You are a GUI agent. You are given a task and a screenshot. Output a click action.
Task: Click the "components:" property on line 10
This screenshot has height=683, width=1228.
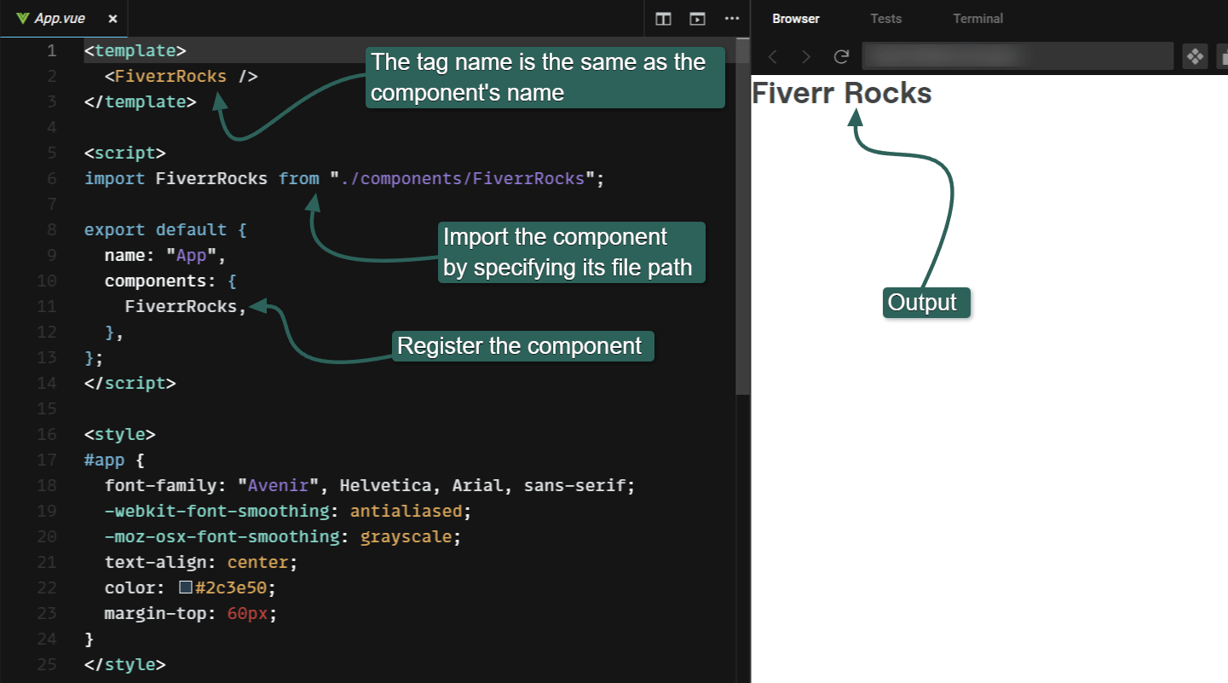tap(160, 281)
